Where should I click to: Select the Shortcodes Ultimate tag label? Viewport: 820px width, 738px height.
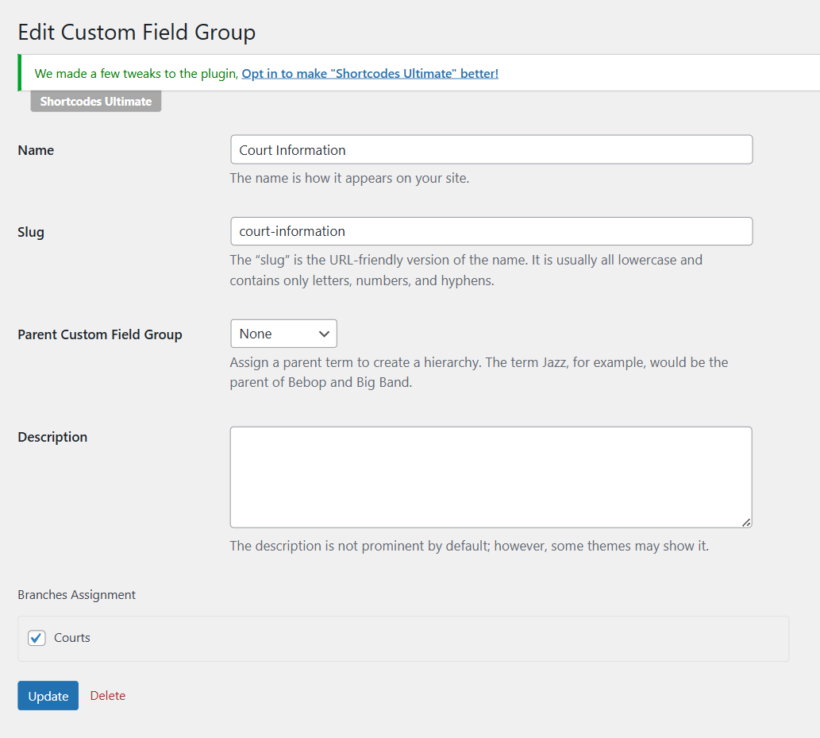pyautogui.click(x=95, y=101)
